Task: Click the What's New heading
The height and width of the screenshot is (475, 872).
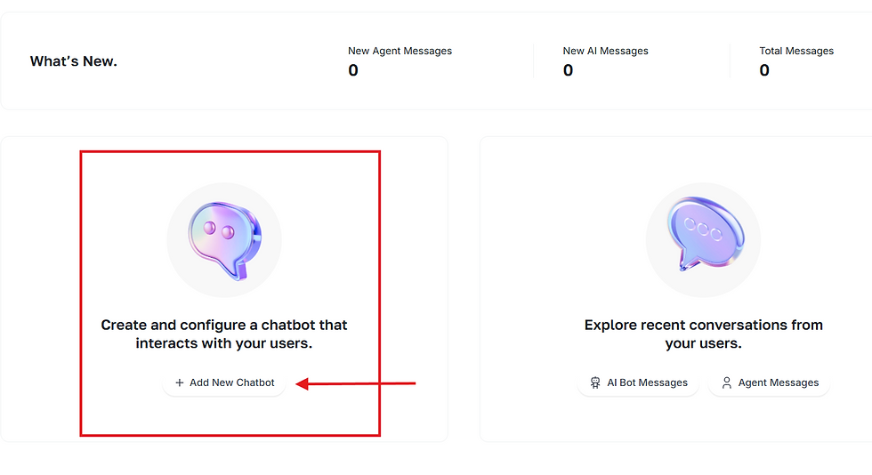Action: coord(73,61)
